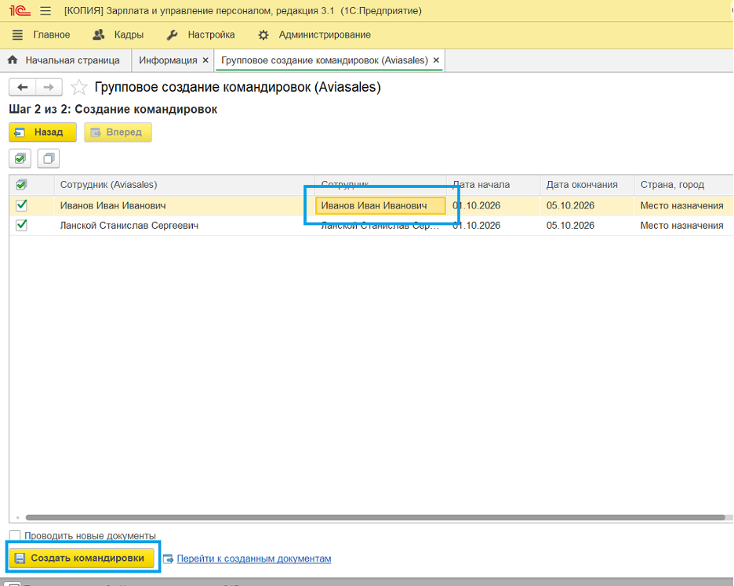
Task: Click the horizontal table scrollbar
Action: 375,517
